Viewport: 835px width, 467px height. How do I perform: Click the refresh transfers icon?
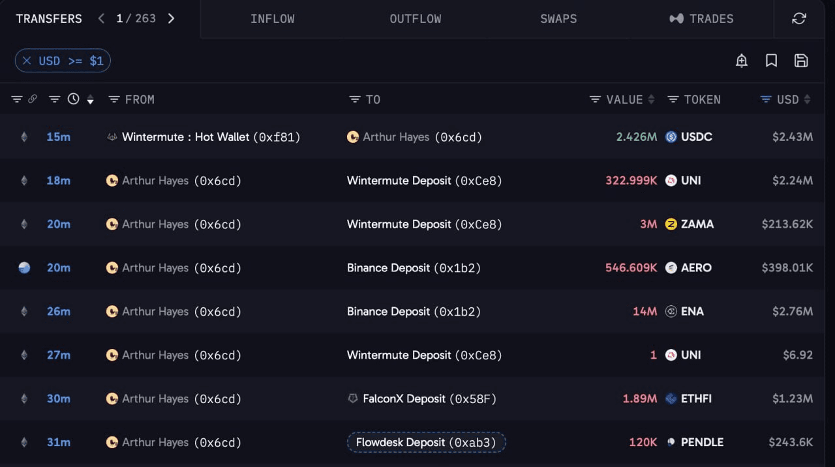point(799,19)
